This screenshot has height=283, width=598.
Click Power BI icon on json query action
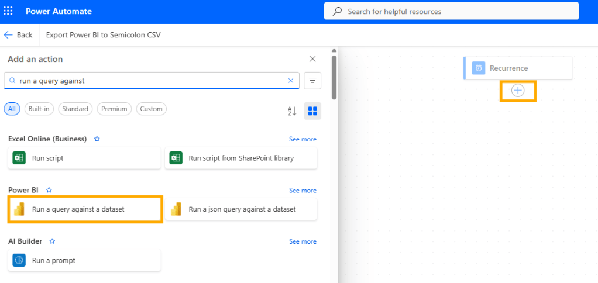176,209
